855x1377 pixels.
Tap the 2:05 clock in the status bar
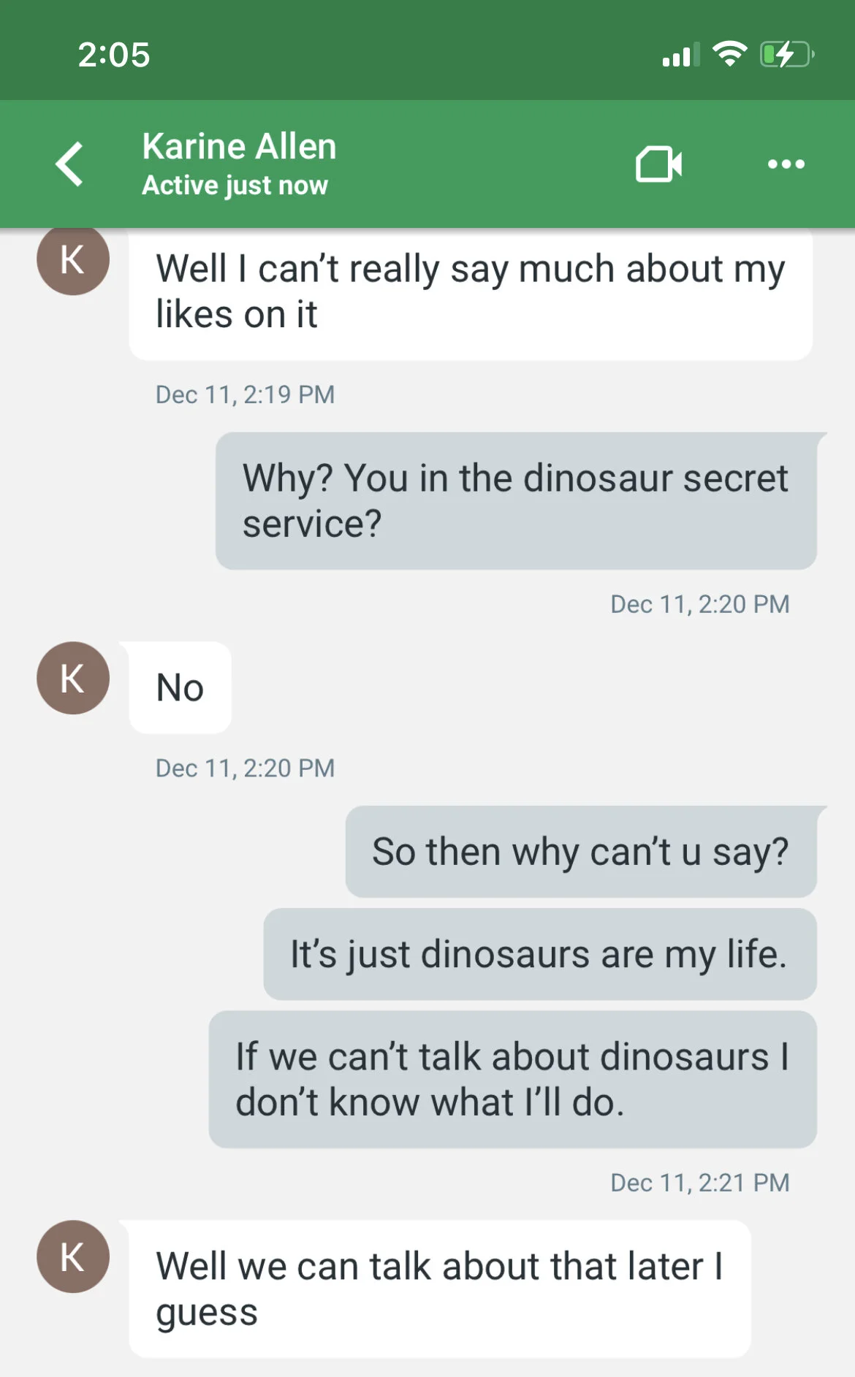pyautogui.click(x=114, y=55)
